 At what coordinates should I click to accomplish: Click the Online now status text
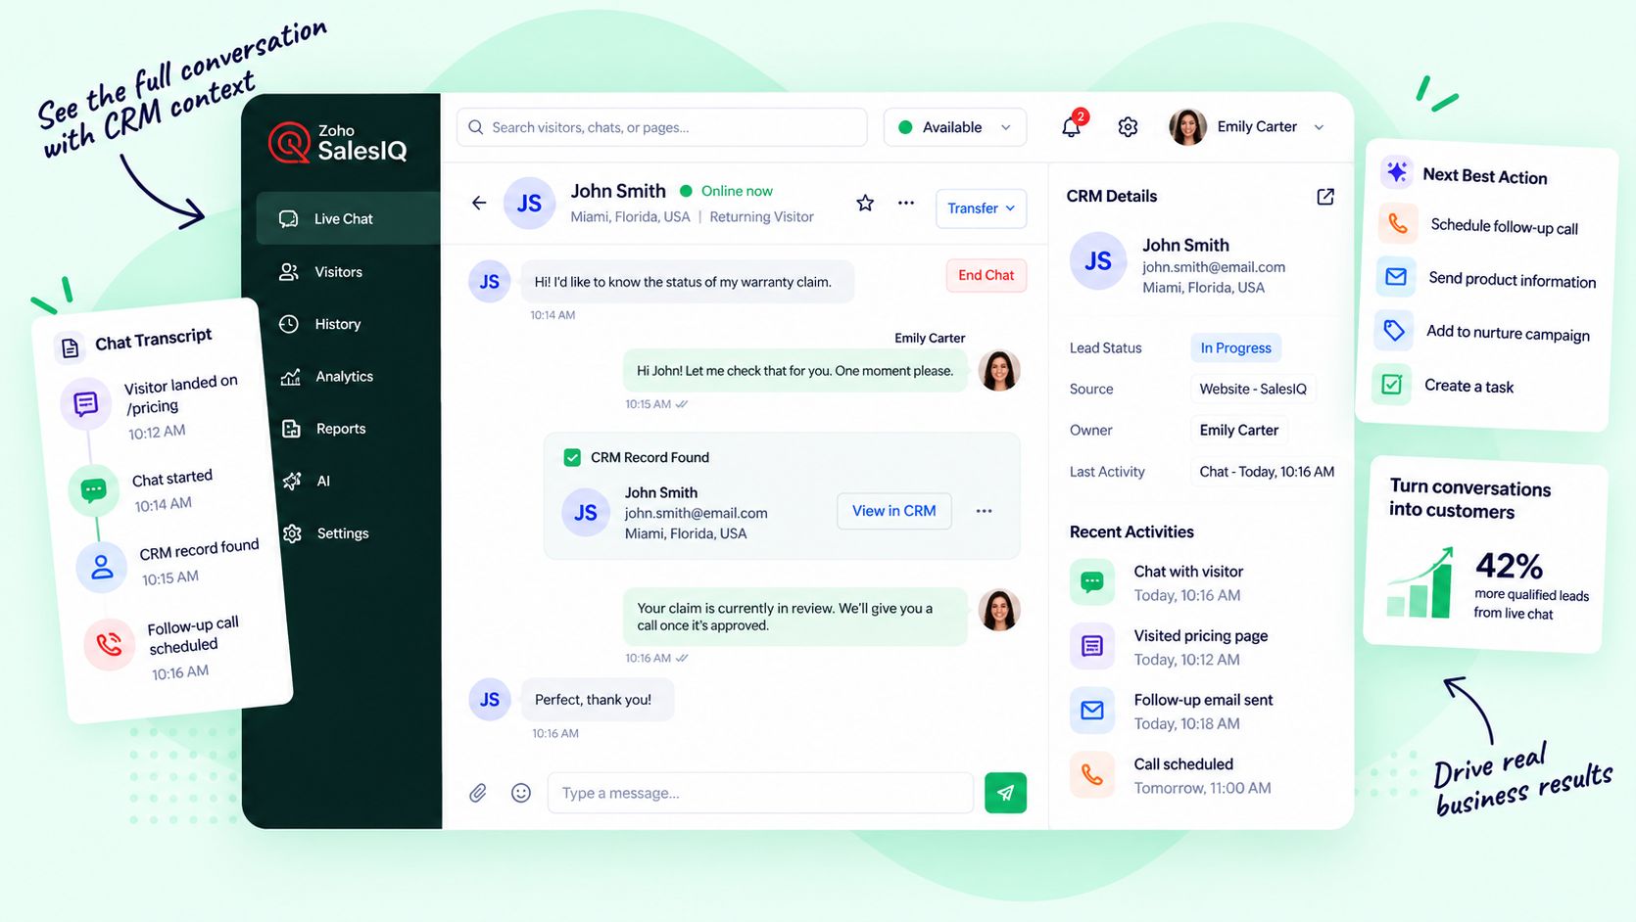[x=737, y=191]
